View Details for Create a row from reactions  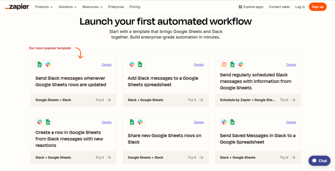click(x=107, y=122)
